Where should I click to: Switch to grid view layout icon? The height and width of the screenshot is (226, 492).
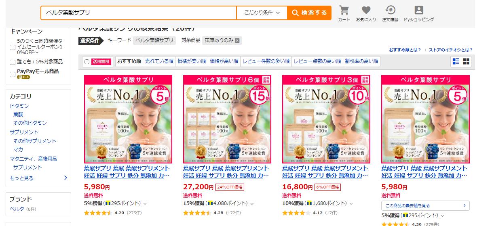tap(466, 61)
